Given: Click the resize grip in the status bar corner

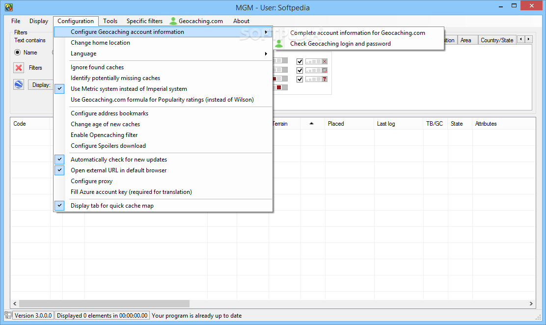Looking at the screenshot, I should (538, 317).
